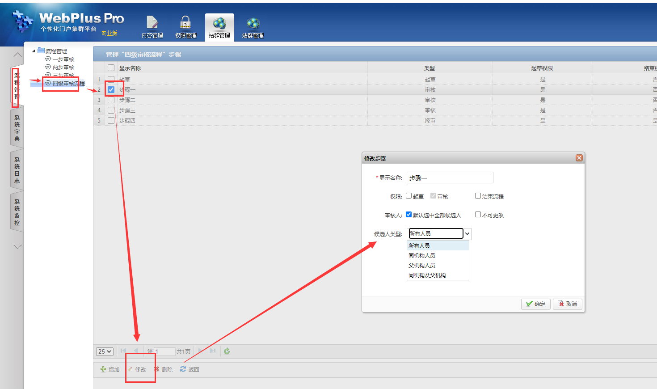This screenshot has width=657, height=389.
Task: Open the 候选人类型 dropdown arrow
Action: tap(467, 234)
